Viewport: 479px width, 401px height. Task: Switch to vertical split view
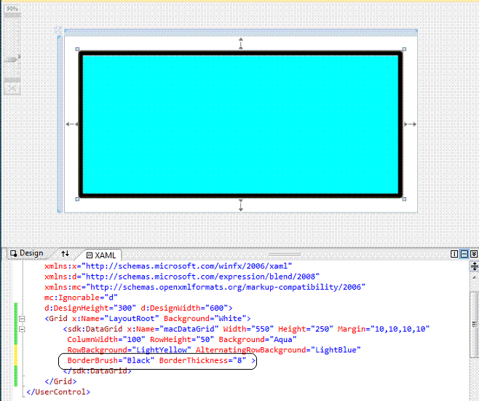(x=454, y=254)
